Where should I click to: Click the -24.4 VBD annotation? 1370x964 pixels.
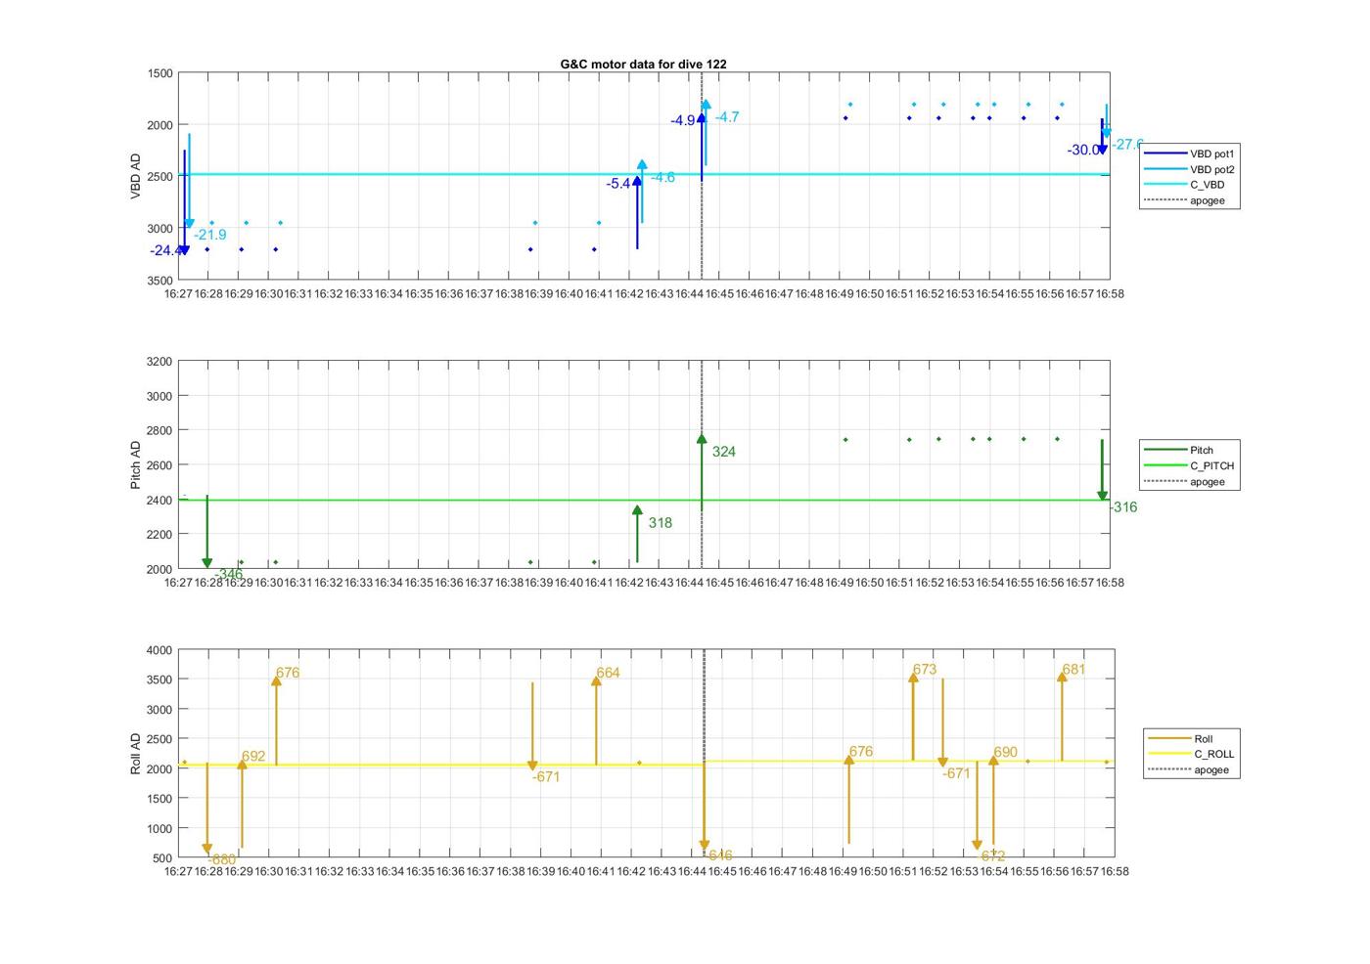164,251
